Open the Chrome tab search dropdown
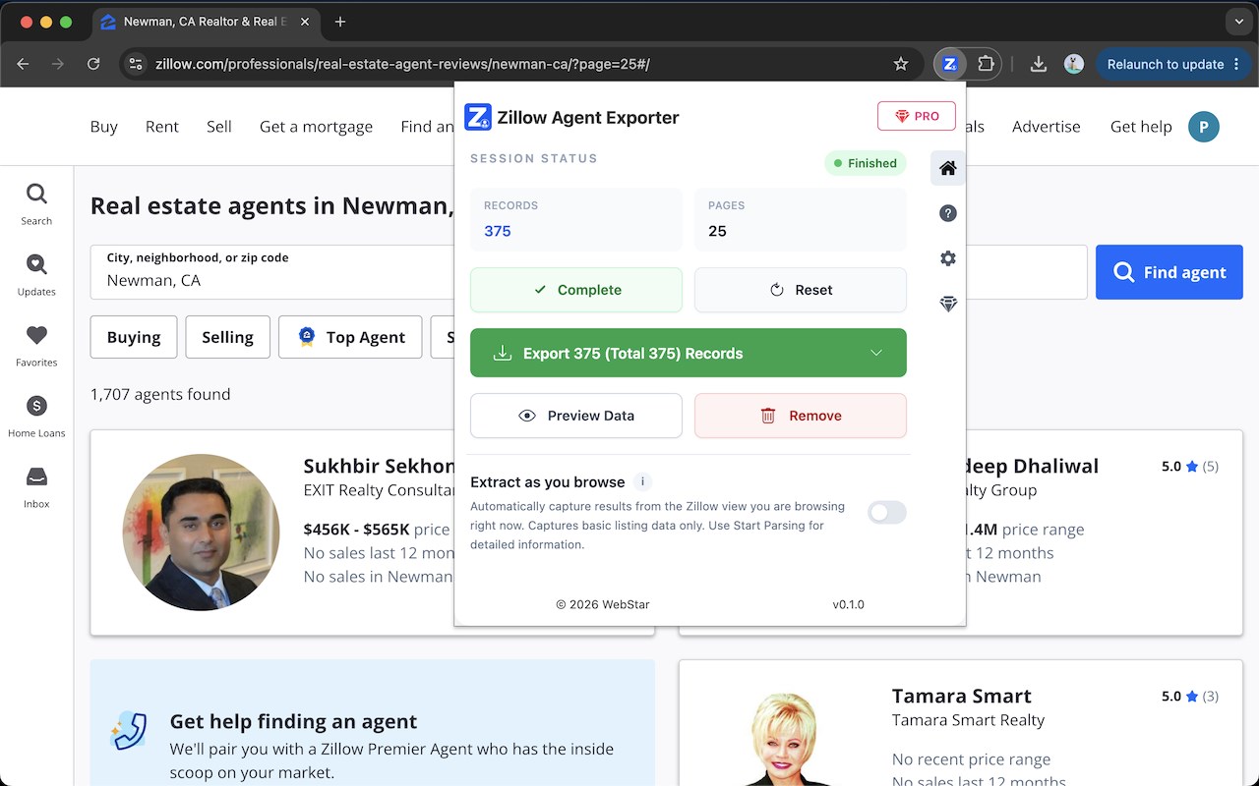 click(1239, 22)
